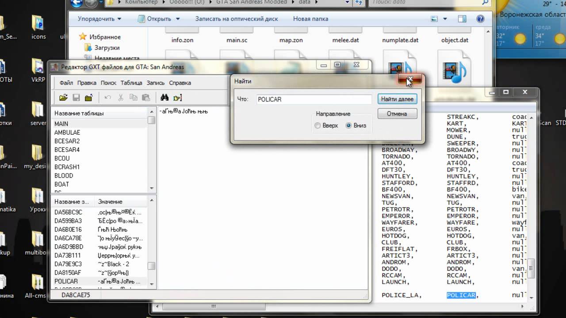Screen dimensions: 566x318
Task: Open the view options dropdown arrow in Explorer
Action: click(x=446, y=19)
